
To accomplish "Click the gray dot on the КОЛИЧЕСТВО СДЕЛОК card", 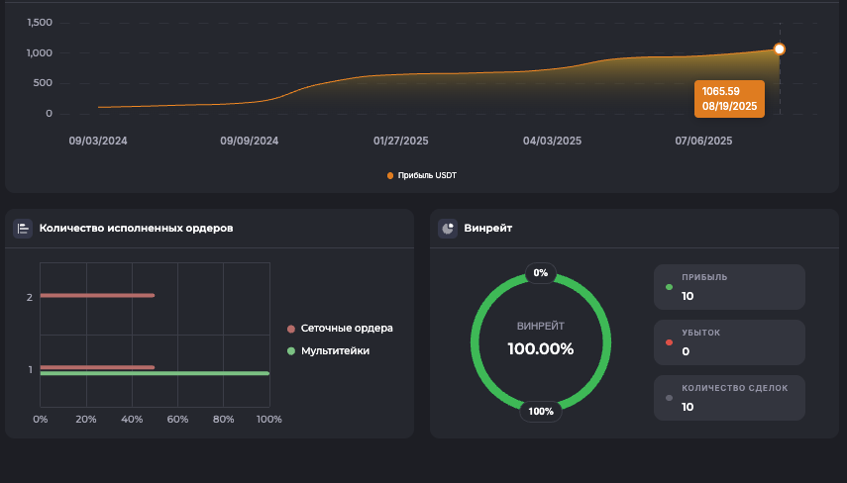I will [x=670, y=398].
